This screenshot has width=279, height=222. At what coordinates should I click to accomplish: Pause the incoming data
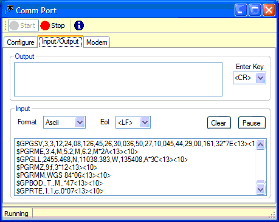pyautogui.click(x=252, y=123)
